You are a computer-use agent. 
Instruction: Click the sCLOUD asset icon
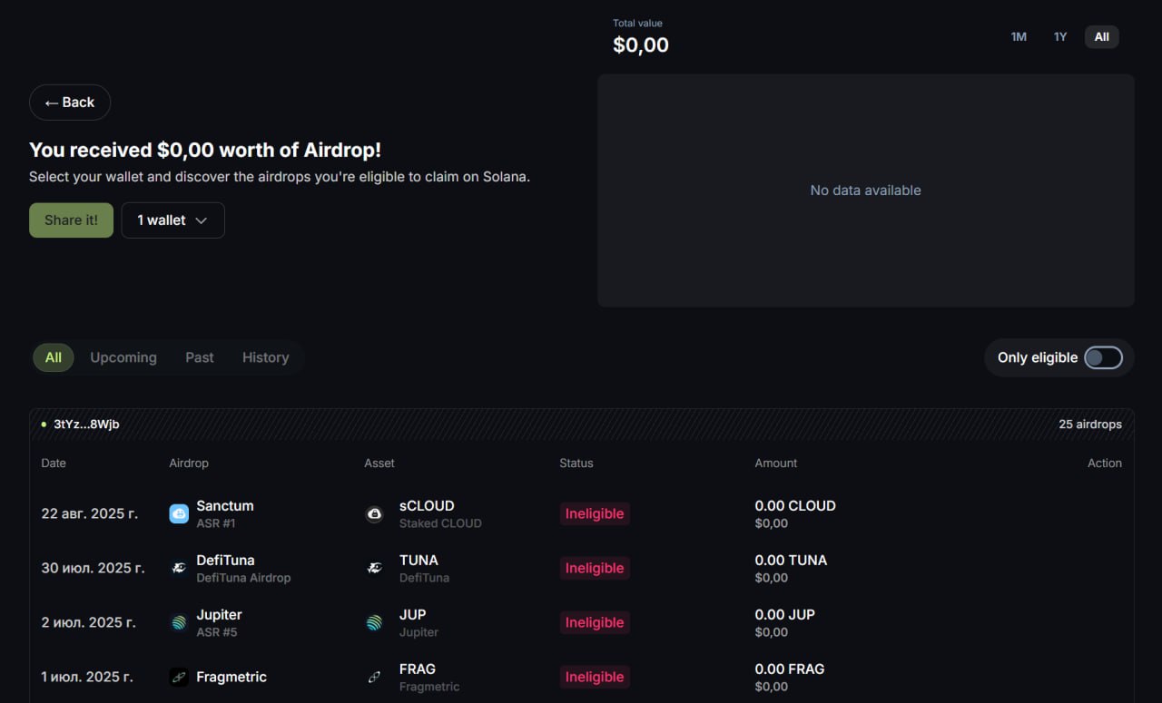(374, 514)
